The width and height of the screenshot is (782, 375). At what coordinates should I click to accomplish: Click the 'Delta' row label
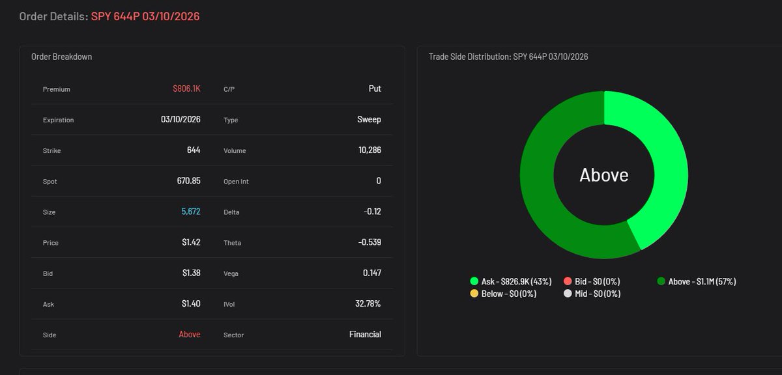[232, 212]
